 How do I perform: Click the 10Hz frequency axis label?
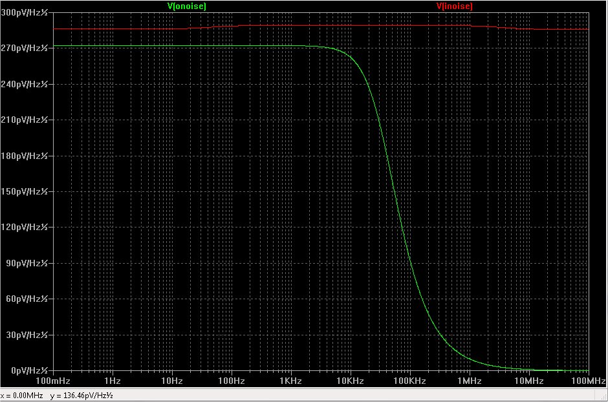click(x=172, y=381)
